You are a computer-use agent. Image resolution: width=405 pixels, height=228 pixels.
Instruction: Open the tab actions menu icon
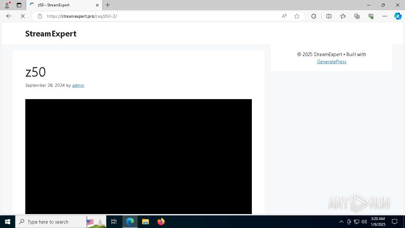[x=19, y=5]
